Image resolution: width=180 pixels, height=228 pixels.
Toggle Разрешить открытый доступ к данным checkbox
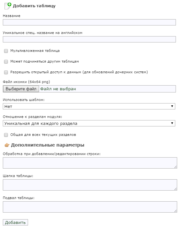point(6,72)
